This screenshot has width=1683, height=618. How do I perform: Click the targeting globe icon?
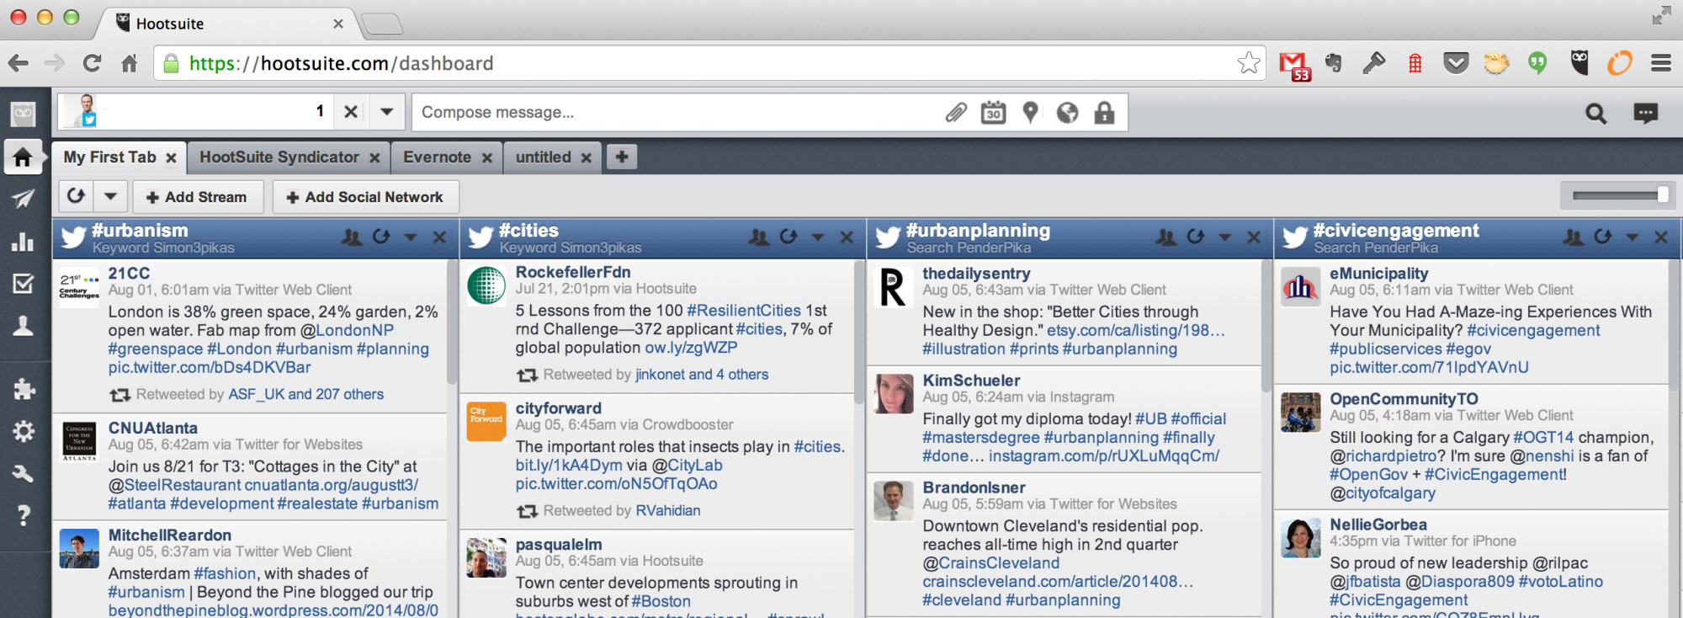pos(1067,112)
